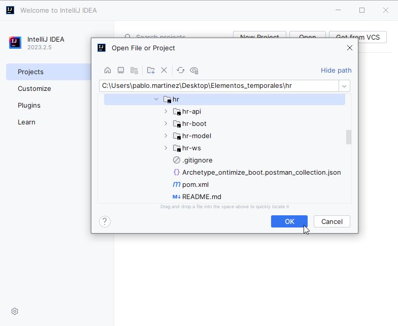Select the hr-boot folder

click(x=194, y=124)
